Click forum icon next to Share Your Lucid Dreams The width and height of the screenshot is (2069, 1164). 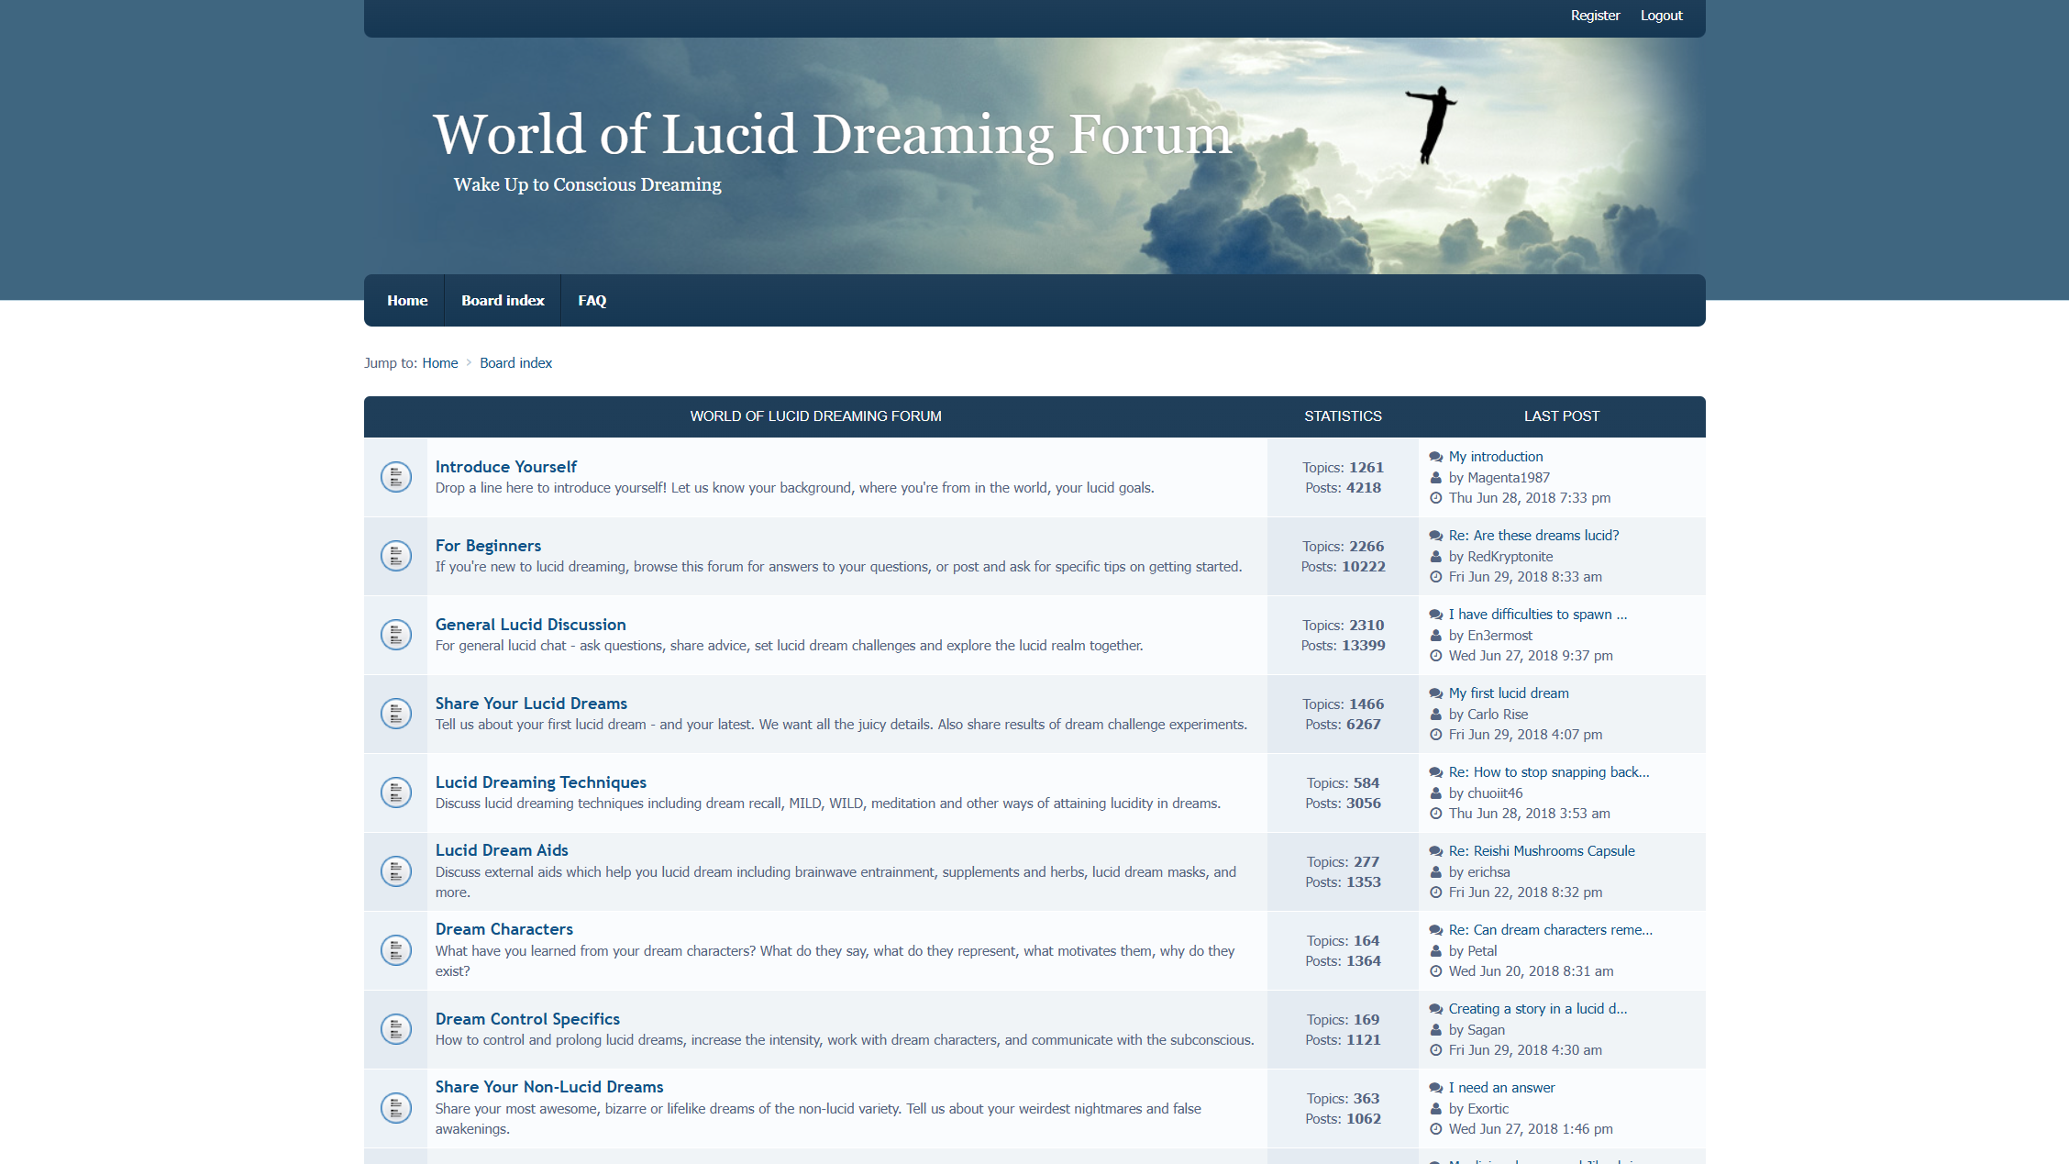(395, 714)
